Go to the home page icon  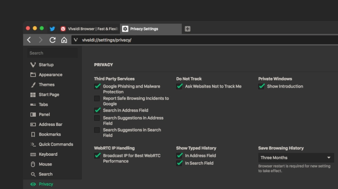click(x=64, y=40)
